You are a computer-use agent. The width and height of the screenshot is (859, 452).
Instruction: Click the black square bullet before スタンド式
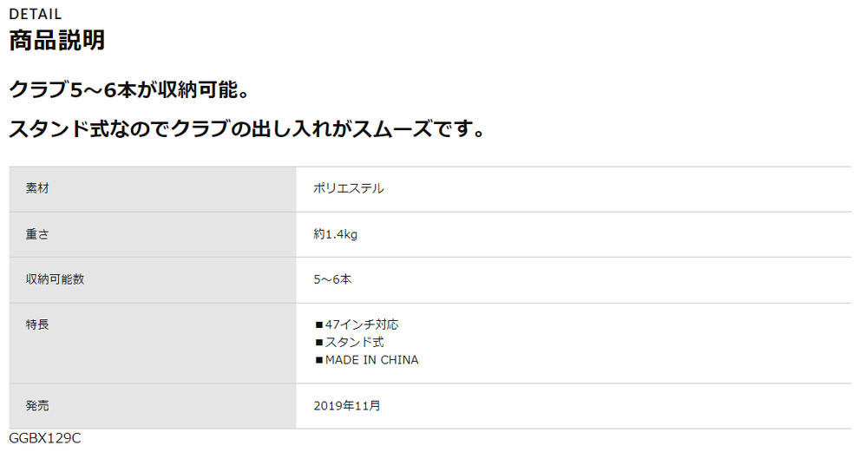[318, 343]
